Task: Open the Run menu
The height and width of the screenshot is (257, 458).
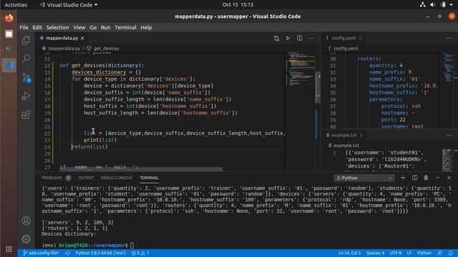Action: pos(105,27)
